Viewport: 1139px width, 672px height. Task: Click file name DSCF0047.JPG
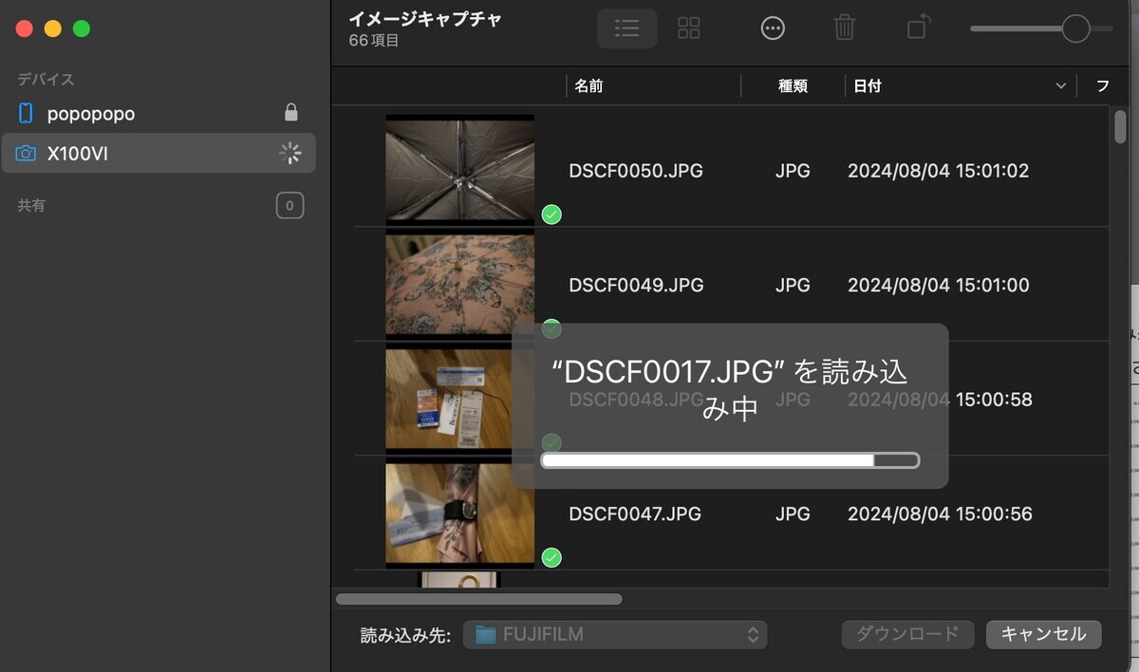click(635, 513)
